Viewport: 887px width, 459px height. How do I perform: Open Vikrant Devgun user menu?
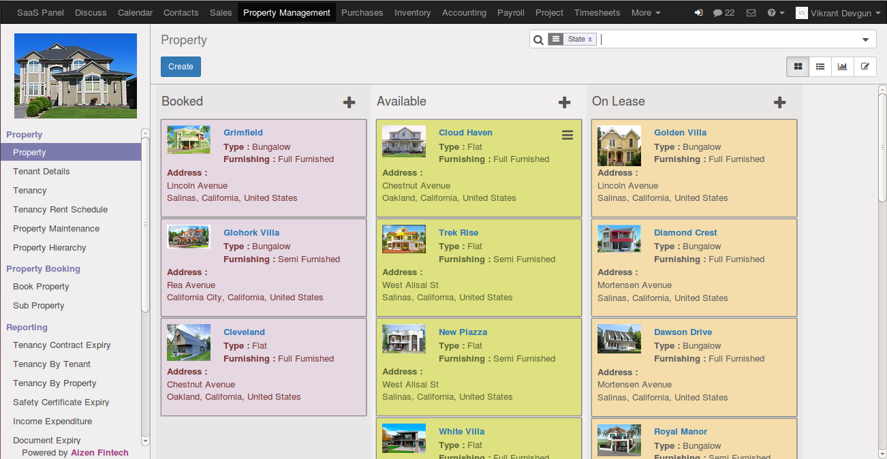pos(838,13)
